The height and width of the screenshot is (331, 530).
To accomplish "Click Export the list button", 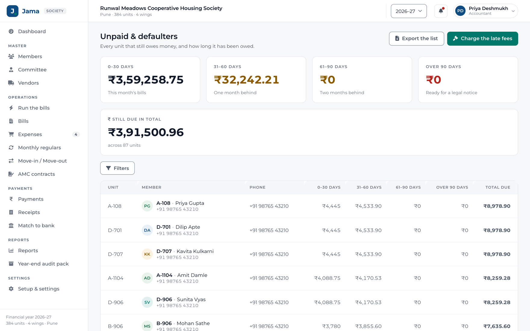I will (x=416, y=39).
